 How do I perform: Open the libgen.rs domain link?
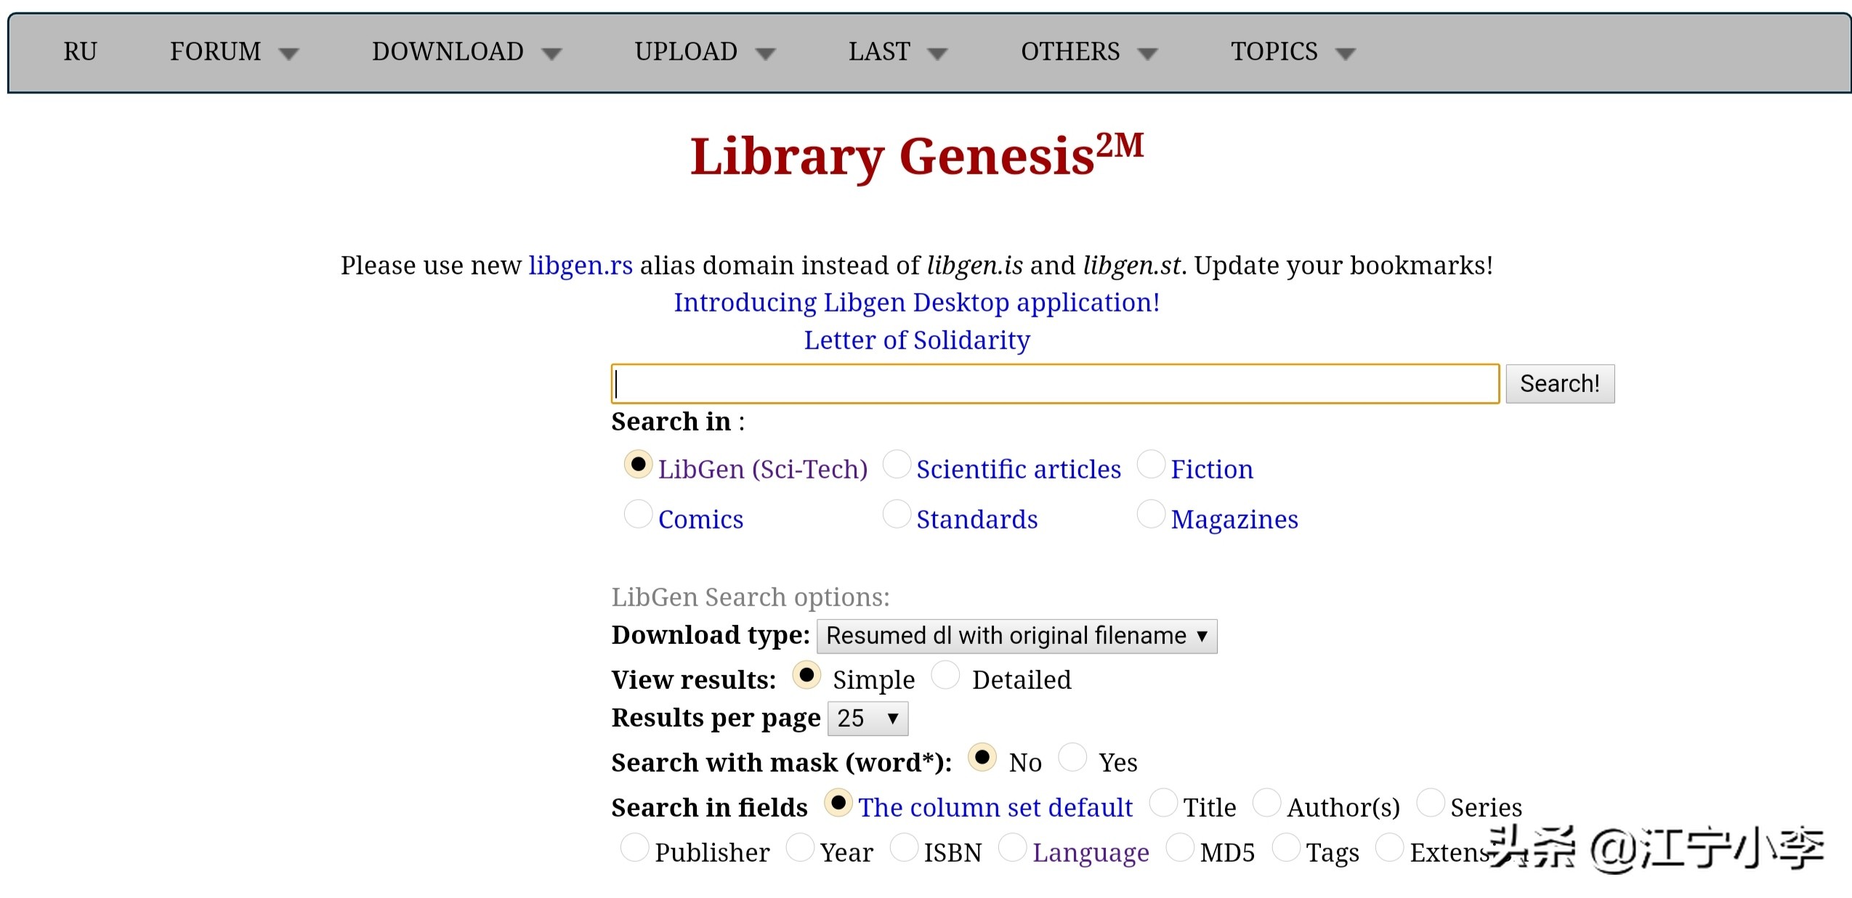click(x=580, y=265)
